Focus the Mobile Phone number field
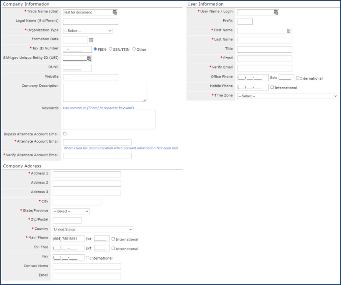Image resolution: width=341 pixels, height=285 pixels. [253, 87]
